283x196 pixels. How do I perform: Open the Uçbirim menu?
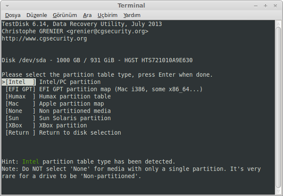click(108, 15)
